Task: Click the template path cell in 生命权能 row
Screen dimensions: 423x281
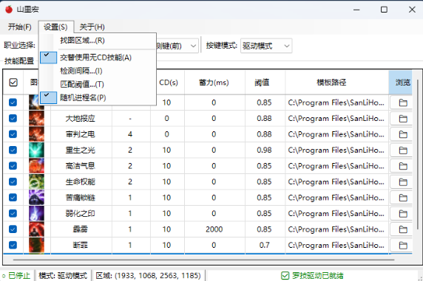Action: coord(336,182)
